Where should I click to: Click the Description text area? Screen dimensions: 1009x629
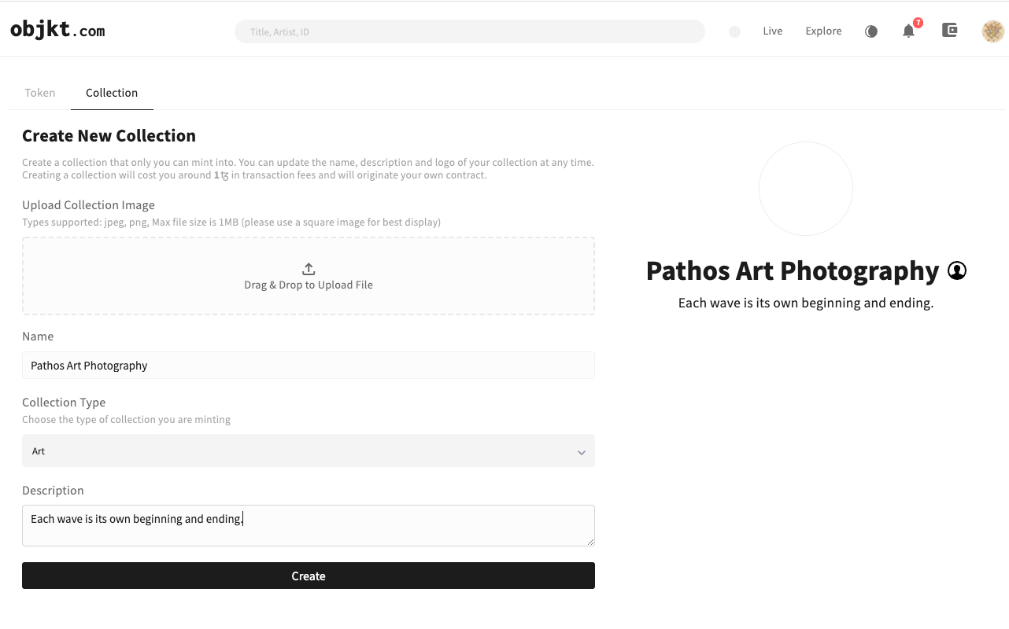point(309,525)
